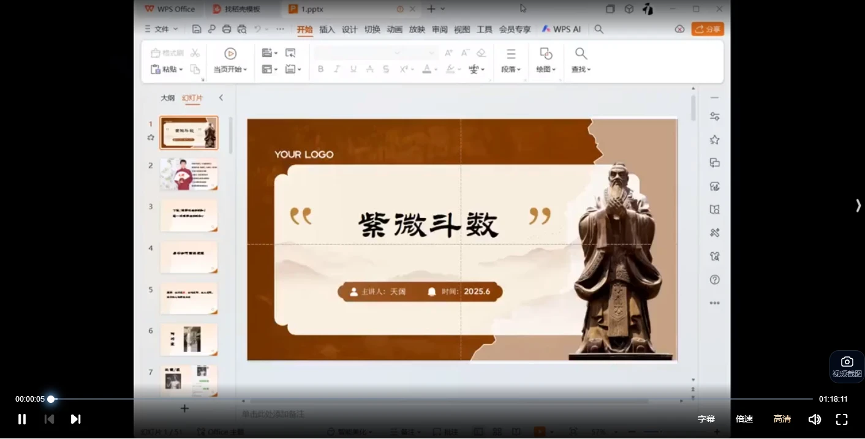Click the cut scissors icon
The width and height of the screenshot is (865, 439).
[195, 53]
